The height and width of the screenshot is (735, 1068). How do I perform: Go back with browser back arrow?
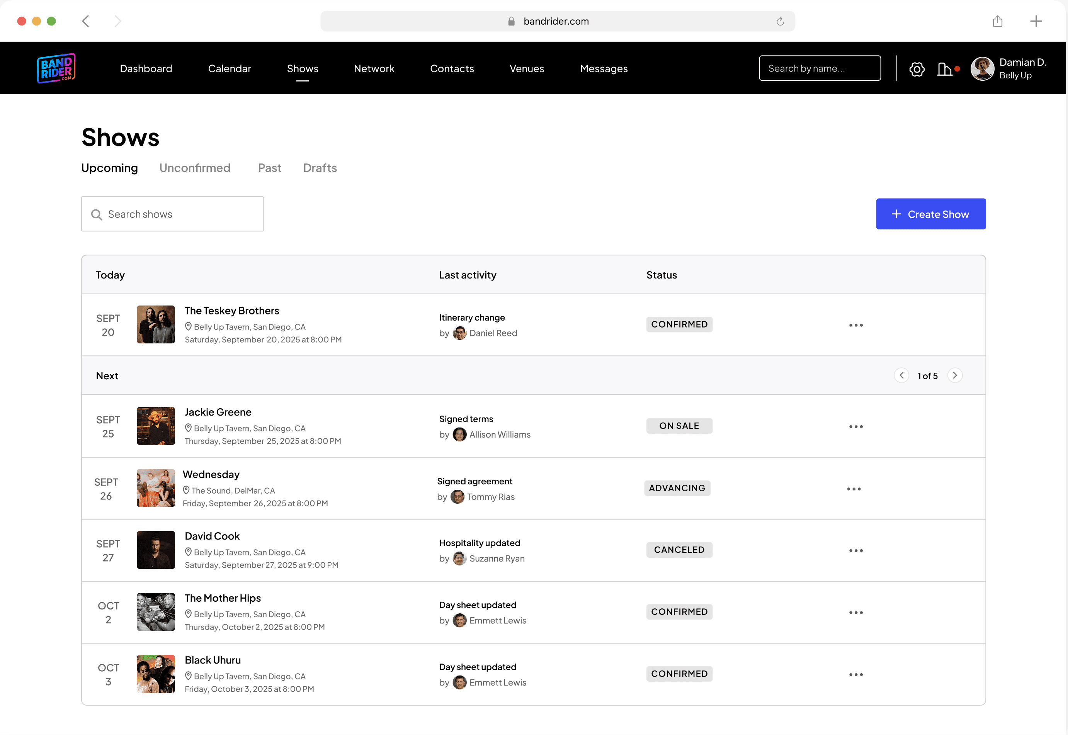[86, 21]
